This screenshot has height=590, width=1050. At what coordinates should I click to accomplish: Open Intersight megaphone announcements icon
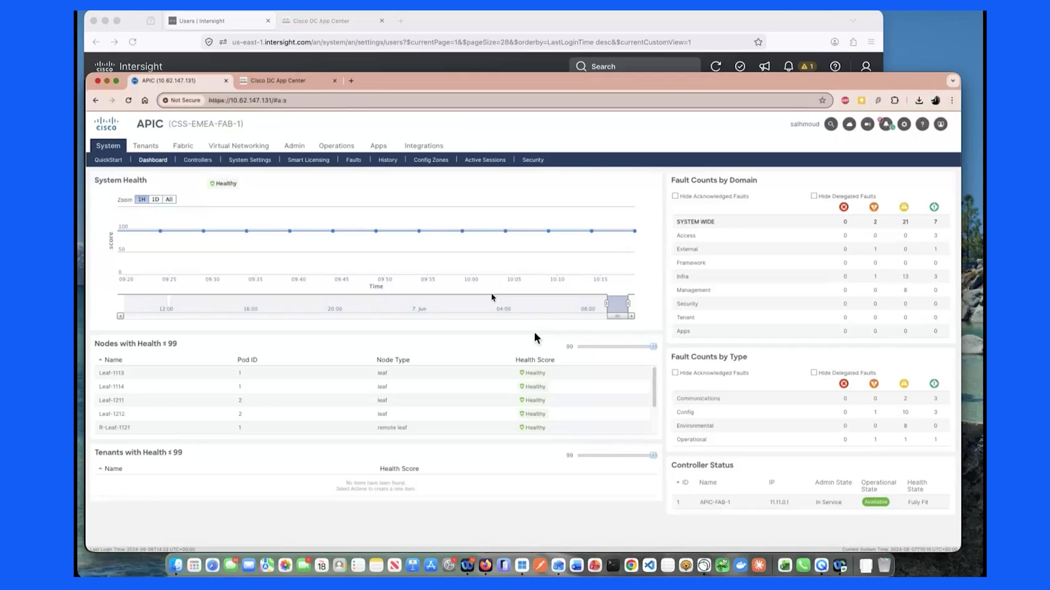coord(765,66)
